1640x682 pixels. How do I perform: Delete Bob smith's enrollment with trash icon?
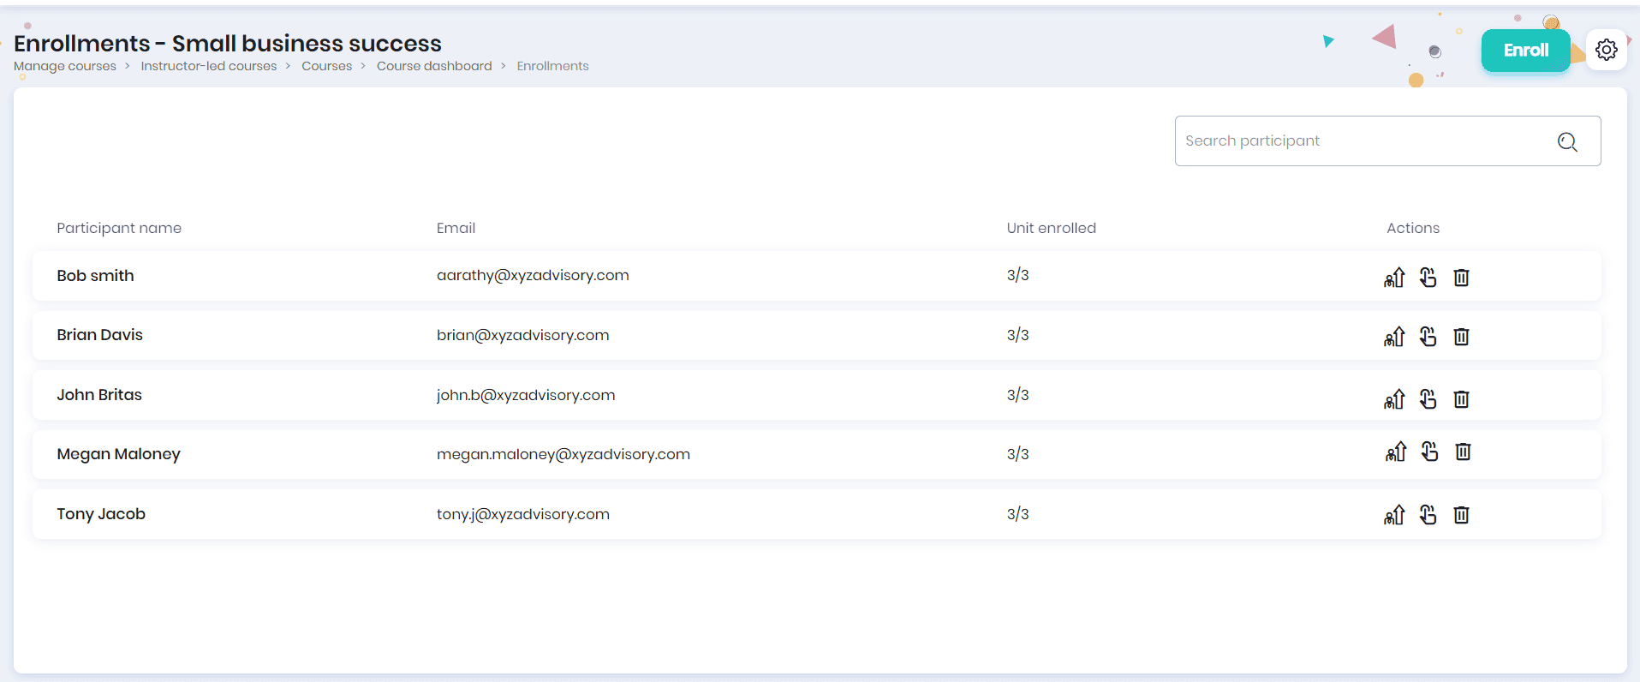pyautogui.click(x=1461, y=277)
